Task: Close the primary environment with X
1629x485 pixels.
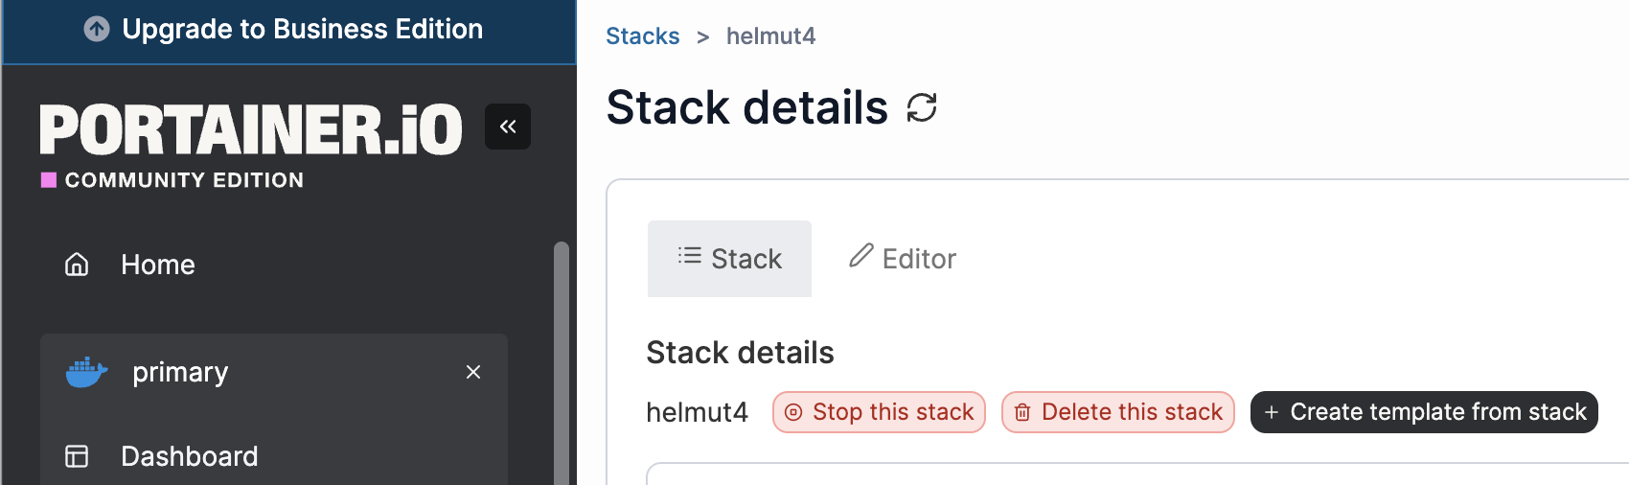Action: click(x=473, y=372)
